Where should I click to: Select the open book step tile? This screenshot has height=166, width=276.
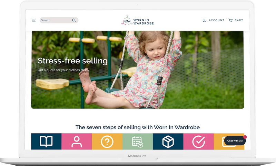tap(46, 142)
